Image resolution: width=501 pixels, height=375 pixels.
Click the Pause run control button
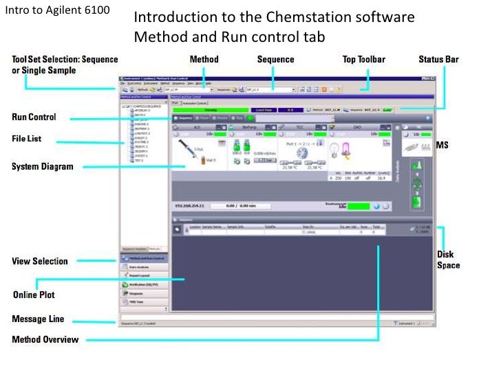(202, 118)
